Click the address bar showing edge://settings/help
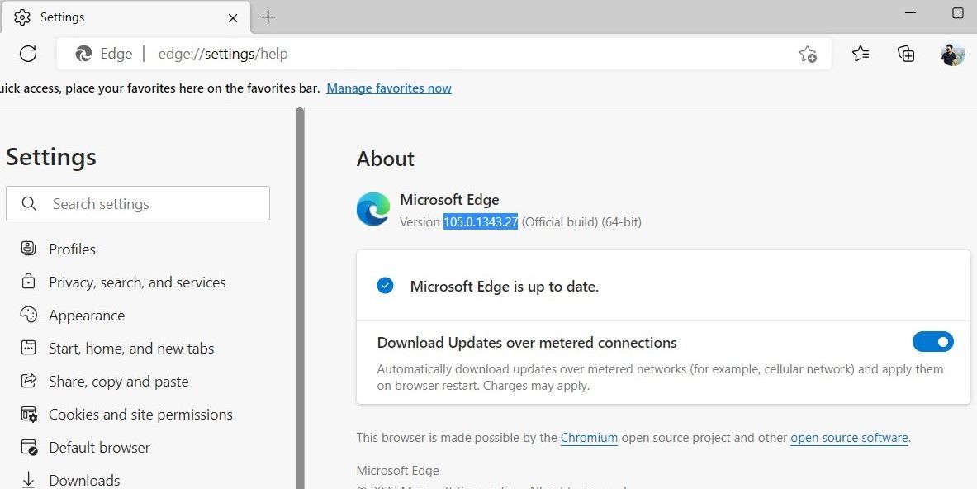Screen dimensions: 977x489 [443, 54]
